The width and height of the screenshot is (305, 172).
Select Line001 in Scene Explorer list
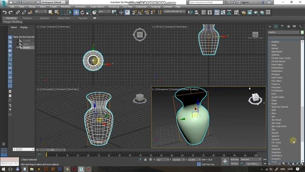pyautogui.click(x=27, y=48)
